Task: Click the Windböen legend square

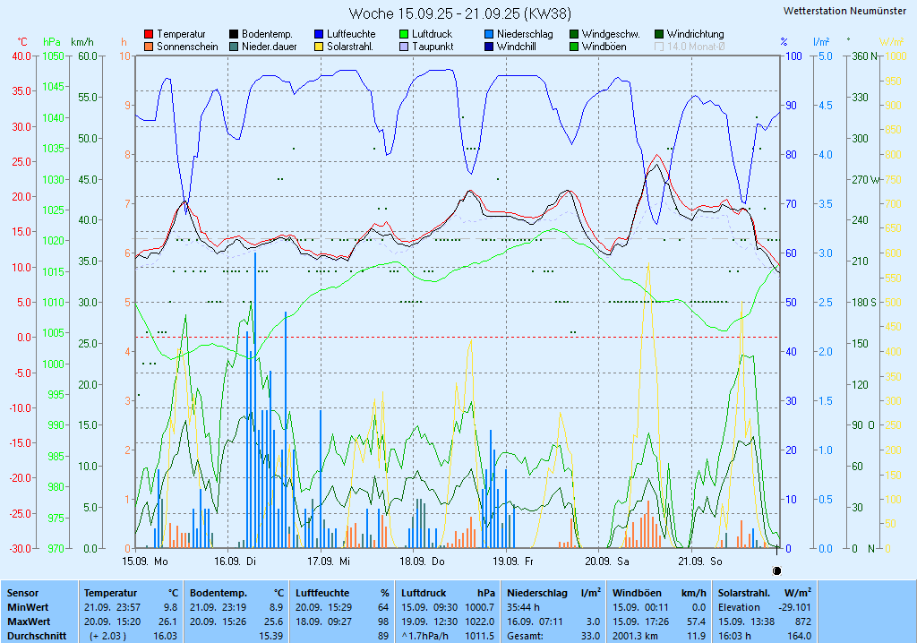Action: (574, 47)
